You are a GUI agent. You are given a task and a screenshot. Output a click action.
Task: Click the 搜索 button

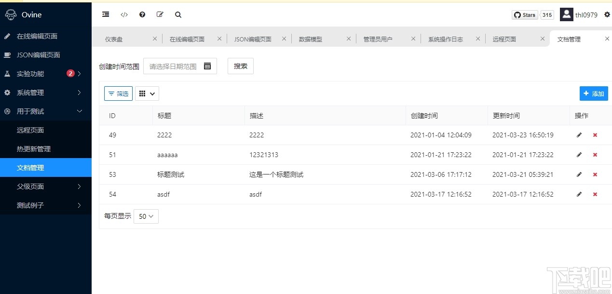[240, 66]
